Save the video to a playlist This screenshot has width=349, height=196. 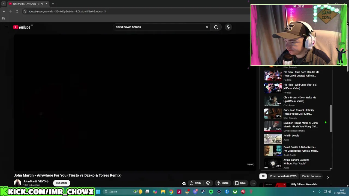click(240, 183)
